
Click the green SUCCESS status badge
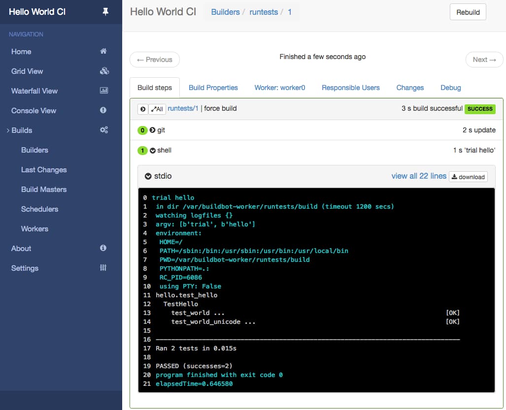pyautogui.click(x=479, y=109)
